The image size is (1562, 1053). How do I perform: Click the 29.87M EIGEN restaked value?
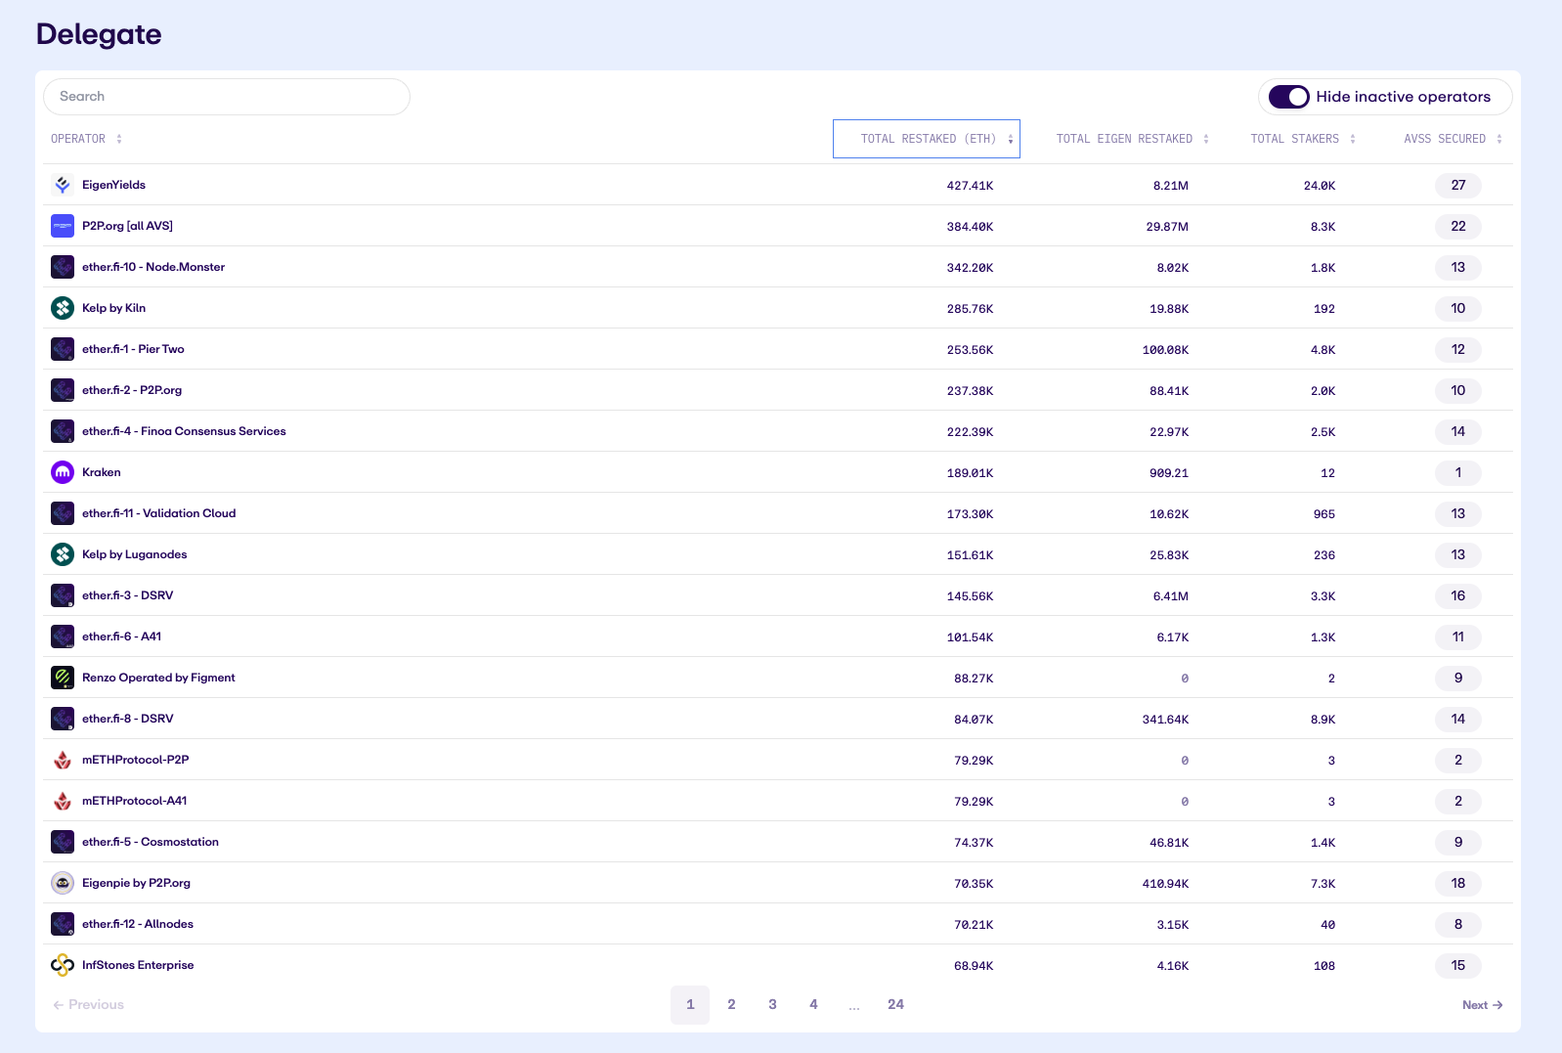[1167, 227]
